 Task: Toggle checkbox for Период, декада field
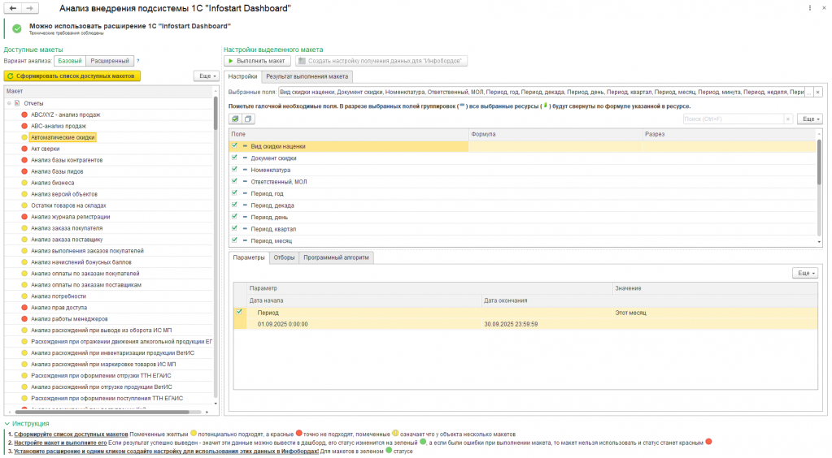234,205
